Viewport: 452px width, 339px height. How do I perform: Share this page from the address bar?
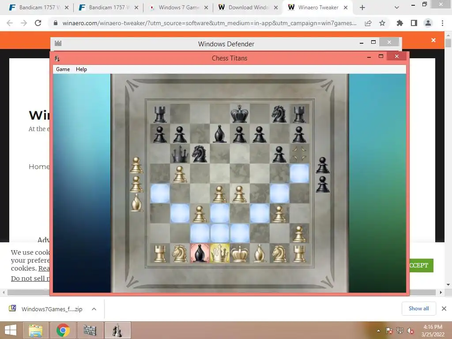pyautogui.click(x=368, y=23)
